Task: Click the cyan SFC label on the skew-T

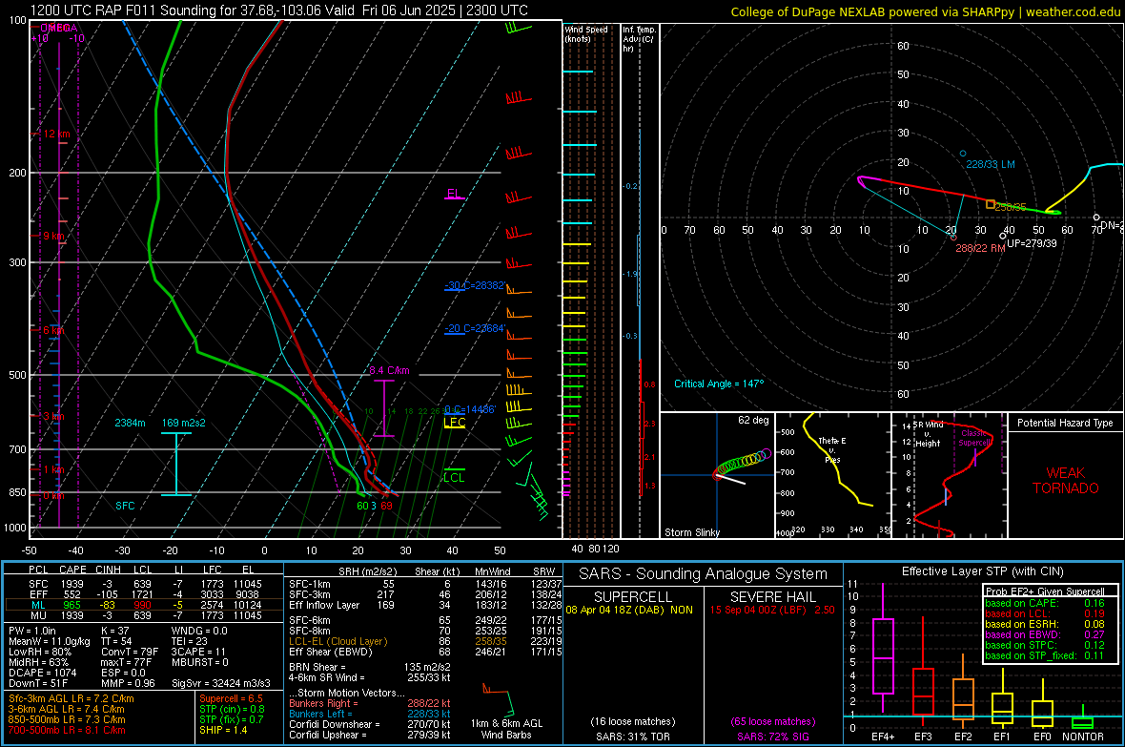Action: (125, 506)
